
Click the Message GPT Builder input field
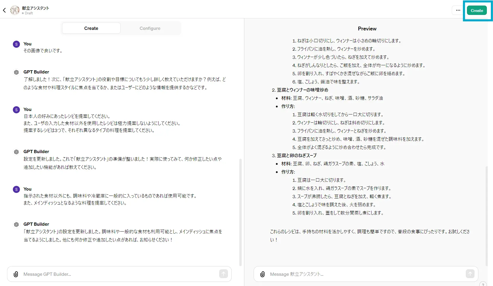pos(88,274)
